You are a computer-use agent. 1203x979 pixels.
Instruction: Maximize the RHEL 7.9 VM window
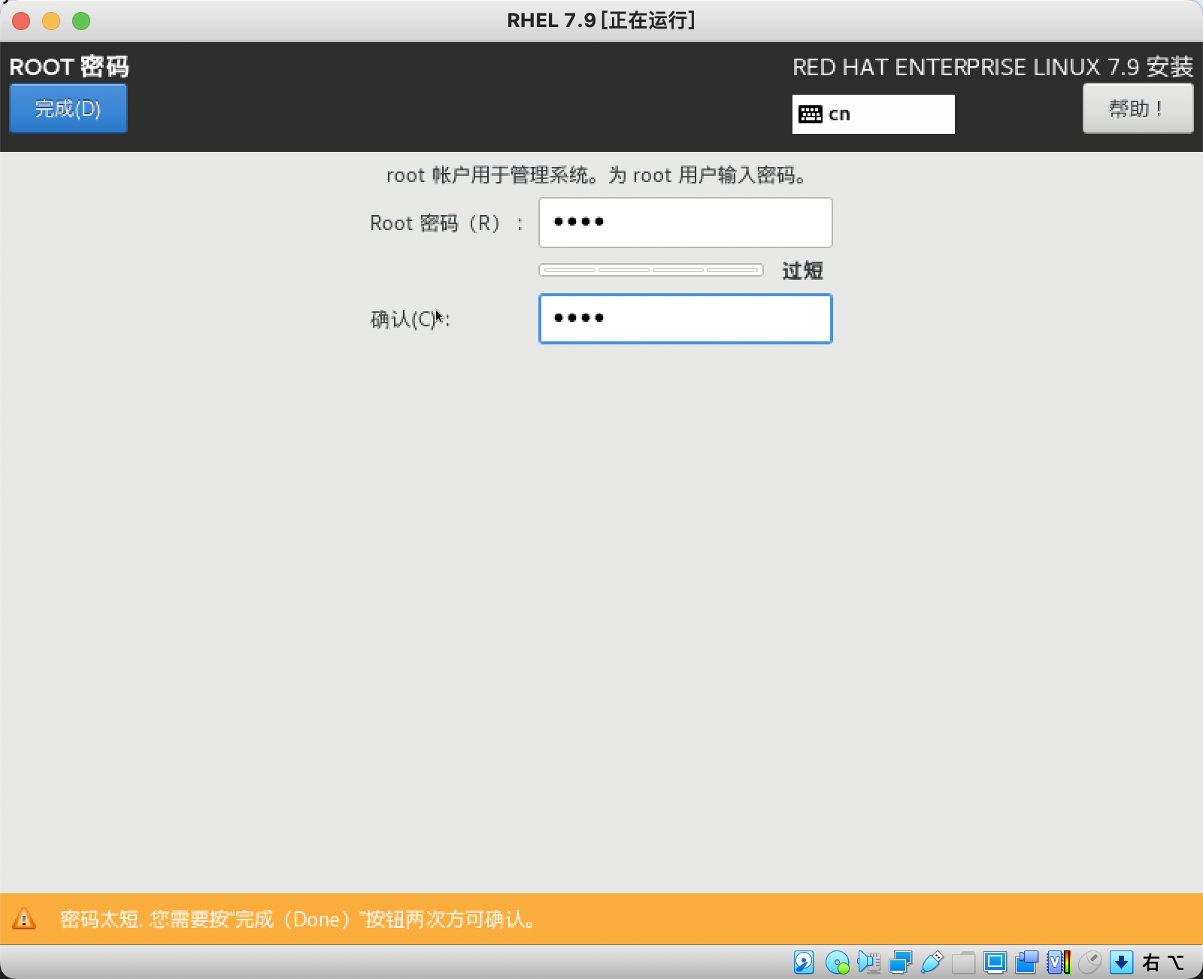point(81,20)
